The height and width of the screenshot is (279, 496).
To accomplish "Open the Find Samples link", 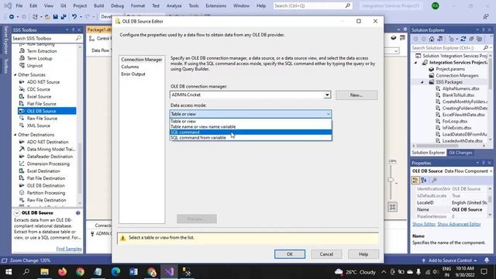I will point(69,249).
